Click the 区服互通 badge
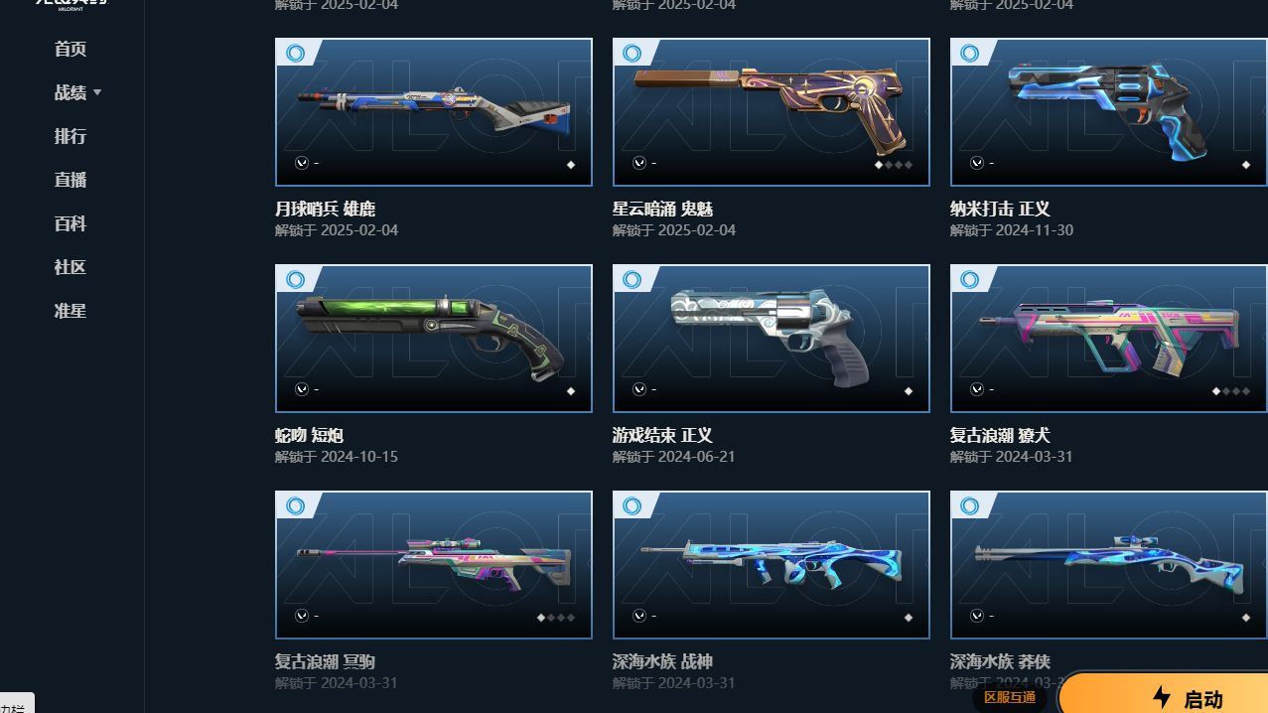Viewport: 1268px width, 713px height. (x=1009, y=697)
